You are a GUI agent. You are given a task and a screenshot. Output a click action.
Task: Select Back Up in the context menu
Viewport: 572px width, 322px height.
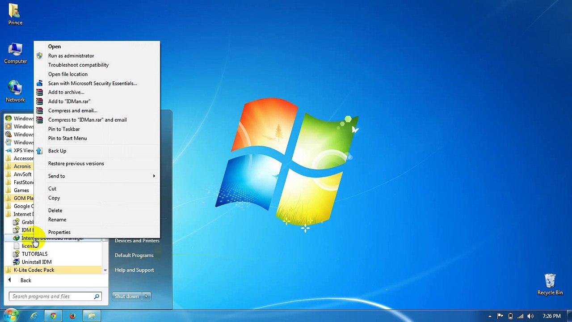pos(97,151)
